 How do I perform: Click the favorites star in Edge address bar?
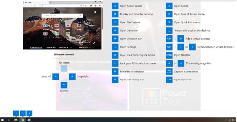click(81, 5)
